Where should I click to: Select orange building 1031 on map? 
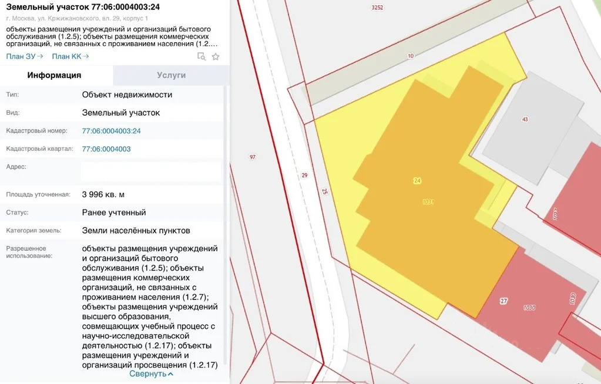coord(428,202)
